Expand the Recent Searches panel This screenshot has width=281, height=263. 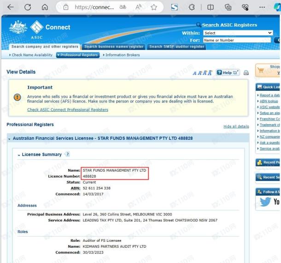coord(268,177)
